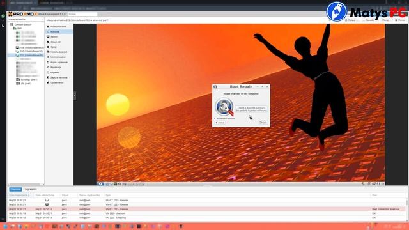This screenshot has height=230, width=409.
Task: Switch to the Logi klastra tab
Action: coord(31,189)
